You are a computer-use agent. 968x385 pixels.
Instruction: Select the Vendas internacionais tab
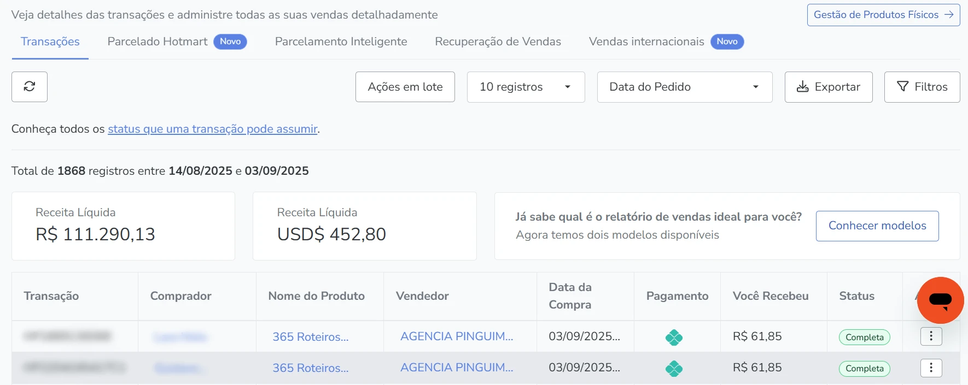(646, 42)
